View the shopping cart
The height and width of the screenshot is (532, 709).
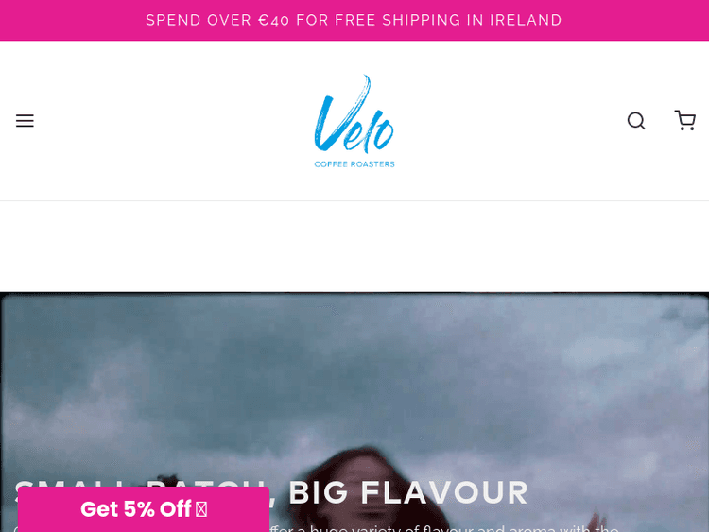pyautogui.click(x=685, y=120)
